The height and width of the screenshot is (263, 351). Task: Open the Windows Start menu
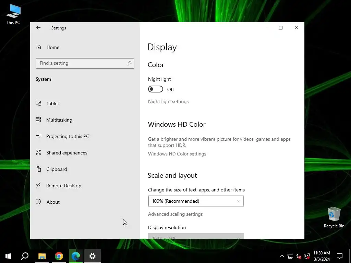coord(8,256)
